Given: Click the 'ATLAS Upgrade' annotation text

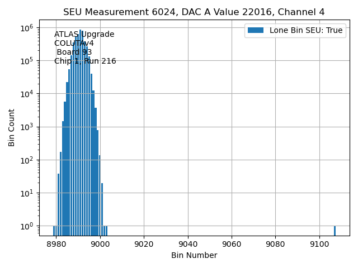Looking at the screenshot, I should [x=84, y=35].
